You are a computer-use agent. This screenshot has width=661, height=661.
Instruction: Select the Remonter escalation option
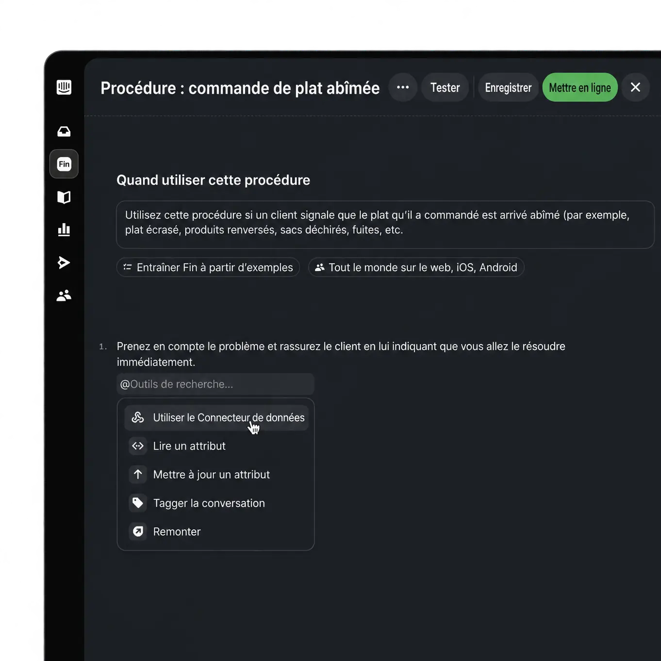(216, 531)
